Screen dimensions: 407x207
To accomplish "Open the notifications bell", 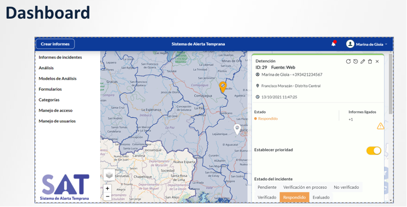I will [x=334, y=44].
